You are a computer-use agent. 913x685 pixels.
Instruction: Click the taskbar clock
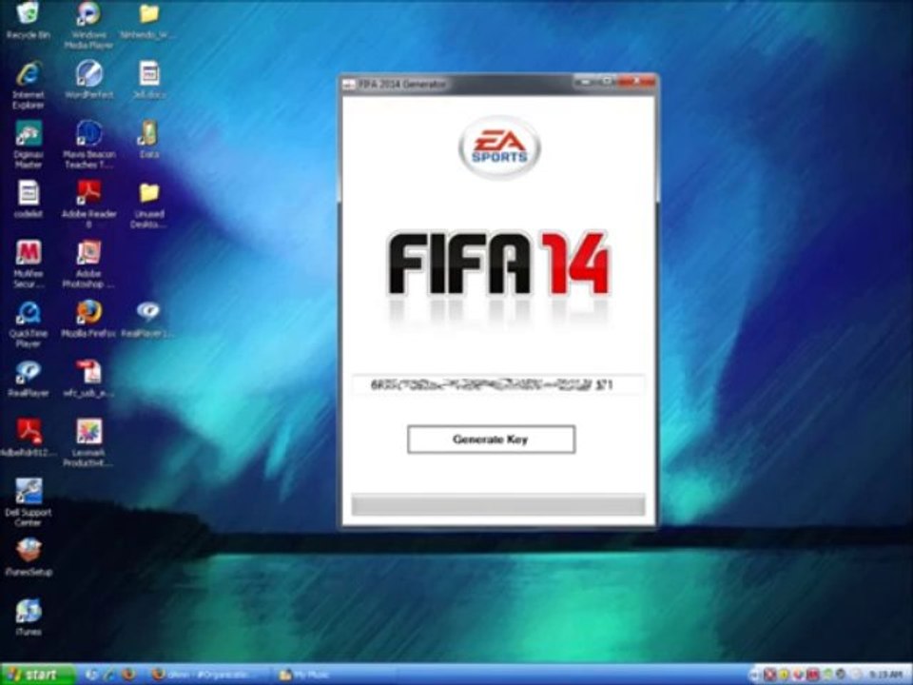886,675
